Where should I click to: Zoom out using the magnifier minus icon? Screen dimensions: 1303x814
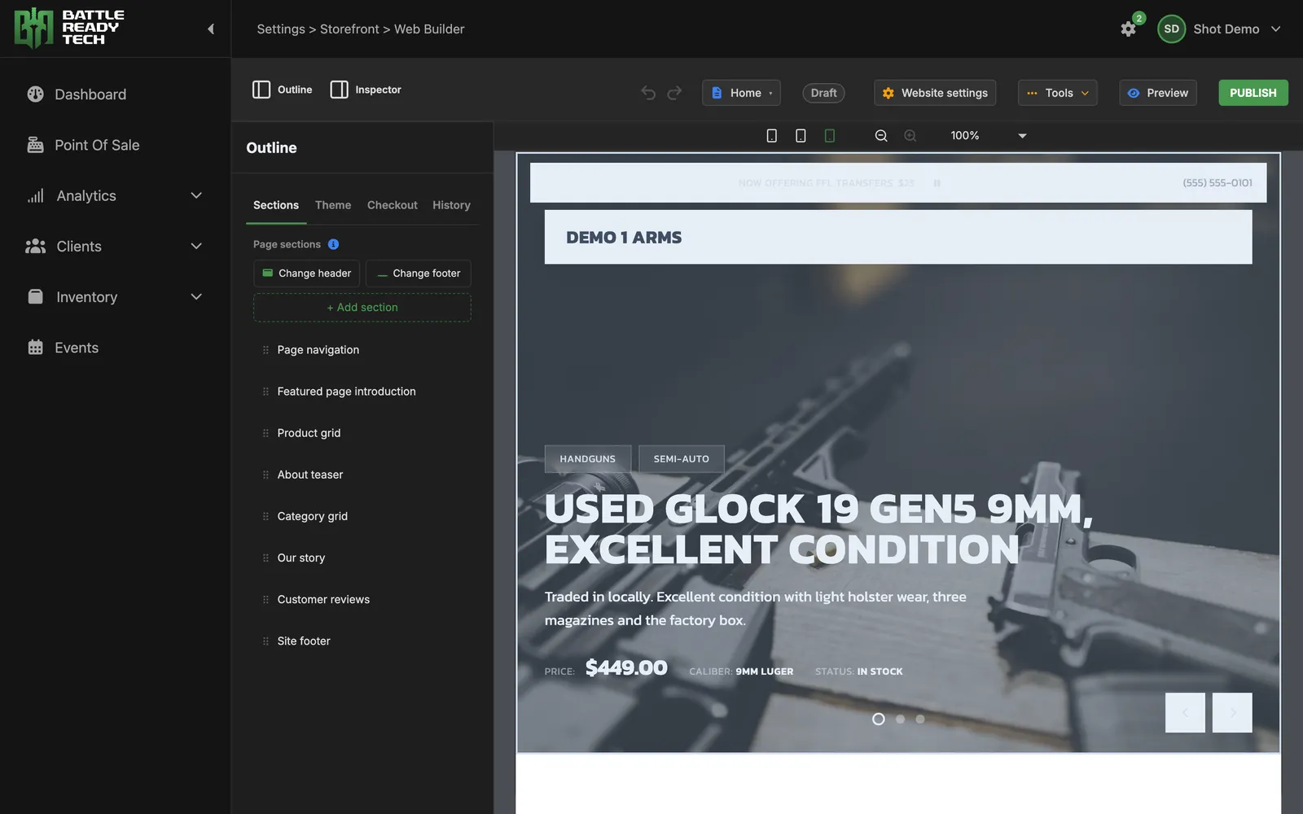(x=881, y=136)
